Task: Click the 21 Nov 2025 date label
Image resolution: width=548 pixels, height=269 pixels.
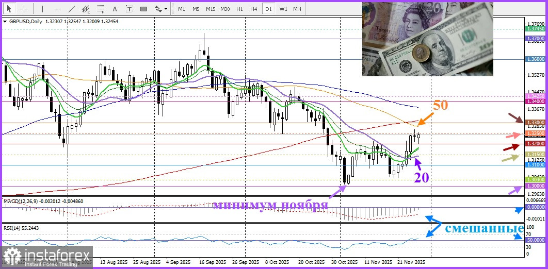Action: point(412,262)
